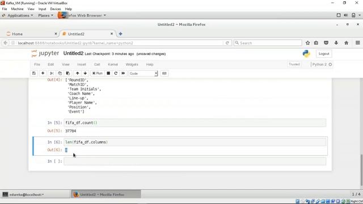Click the Python 2 kernel indicator circle
Image resolution: width=363 pixels, height=204 pixels.
tap(330, 65)
